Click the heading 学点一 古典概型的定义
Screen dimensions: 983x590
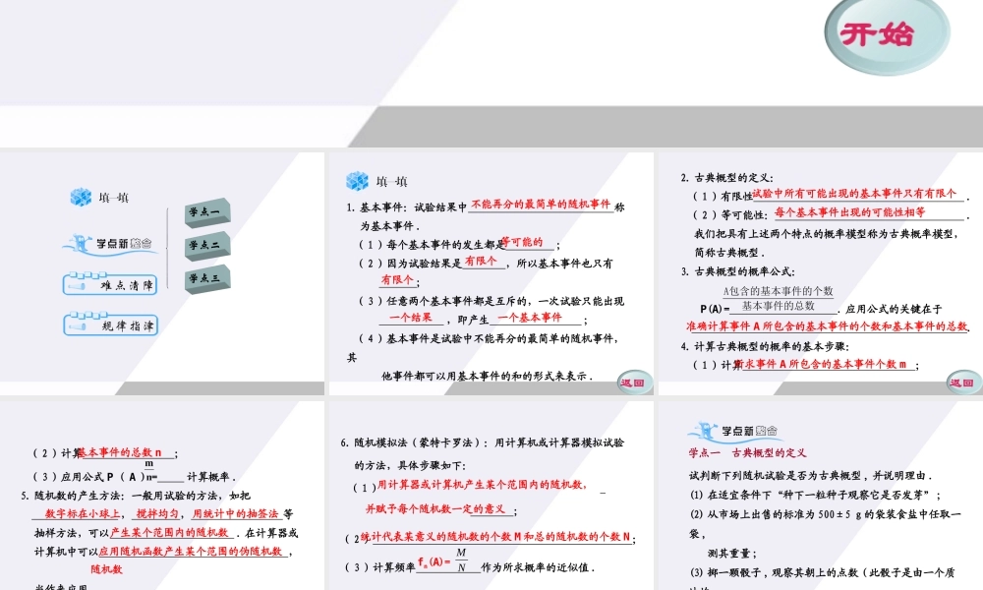coord(747,452)
